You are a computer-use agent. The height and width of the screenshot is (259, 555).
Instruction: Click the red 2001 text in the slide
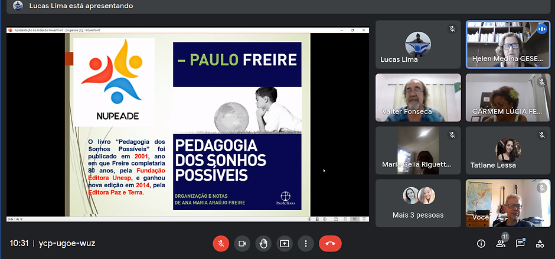(141, 156)
